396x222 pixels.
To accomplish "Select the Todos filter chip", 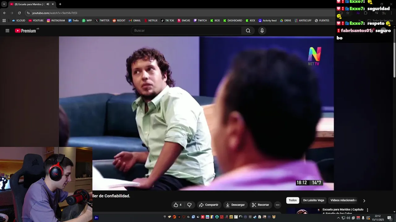I will (x=293, y=200).
